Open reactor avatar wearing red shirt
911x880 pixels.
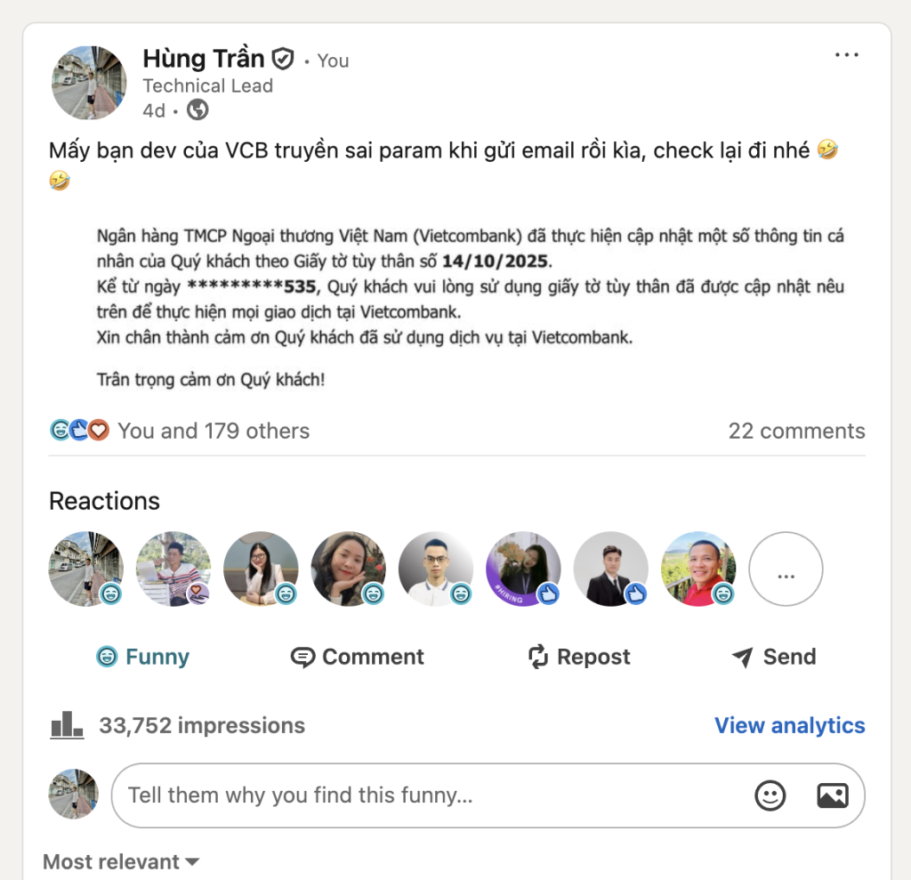tap(697, 569)
